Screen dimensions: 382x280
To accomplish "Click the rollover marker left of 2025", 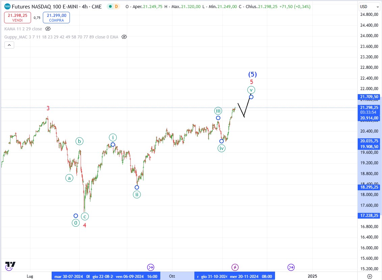I will tap(291, 267).
